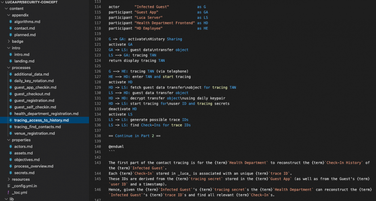
Task: Open planned.md file
Action: point(25,35)
